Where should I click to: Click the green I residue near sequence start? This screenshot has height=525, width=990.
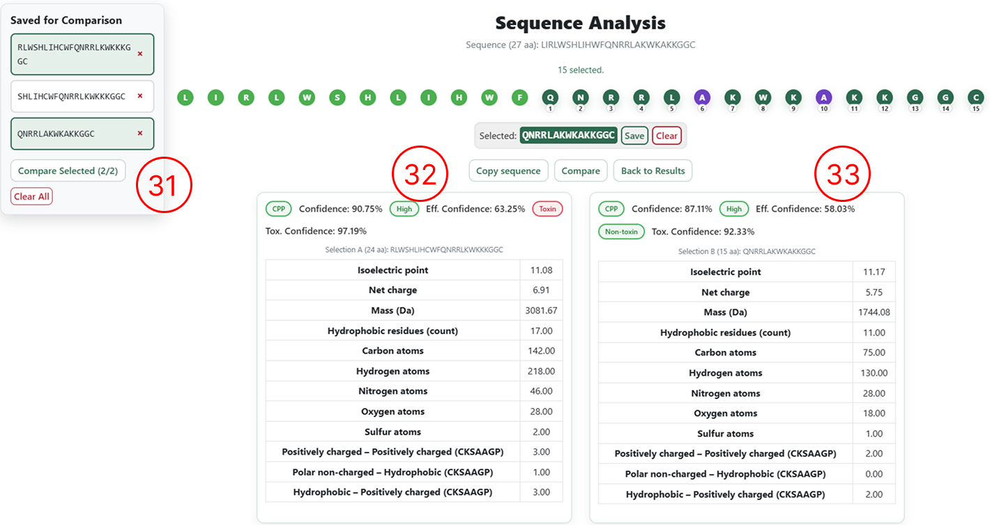point(215,97)
